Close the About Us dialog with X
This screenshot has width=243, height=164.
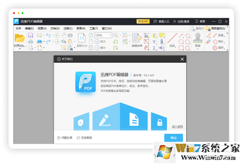182,59
